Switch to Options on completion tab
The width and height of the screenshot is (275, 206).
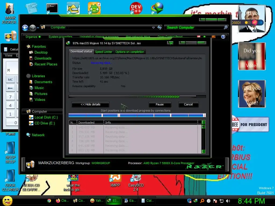click(130, 52)
